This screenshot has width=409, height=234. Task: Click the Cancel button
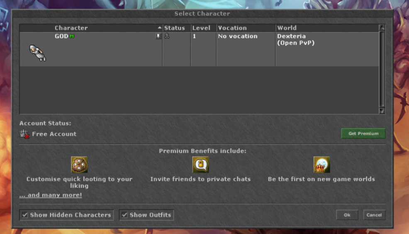click(x=374, y=215)
